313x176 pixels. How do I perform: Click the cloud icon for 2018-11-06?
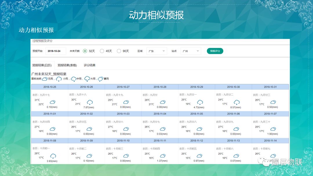tap(236, 129)
